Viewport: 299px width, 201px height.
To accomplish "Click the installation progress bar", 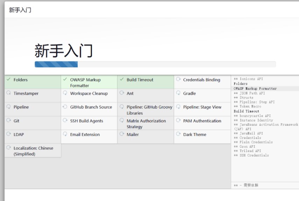I will click(x=155, y=64).
